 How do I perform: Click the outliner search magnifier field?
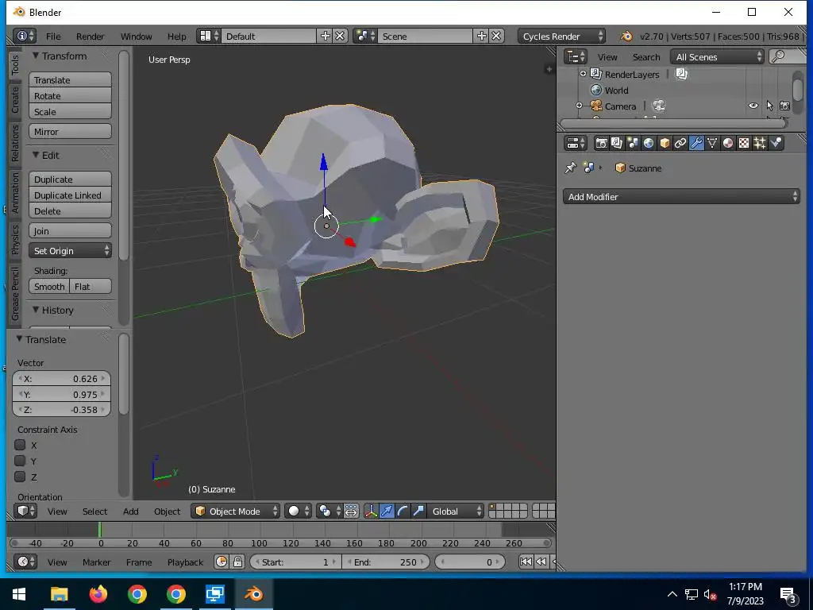(787, 56)
